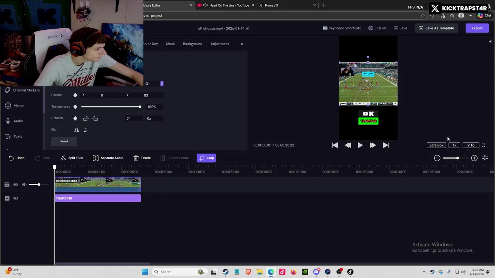Adjust the video track volume slider
The width and height of the screenshot is (495, 278).
click(39, 185)
